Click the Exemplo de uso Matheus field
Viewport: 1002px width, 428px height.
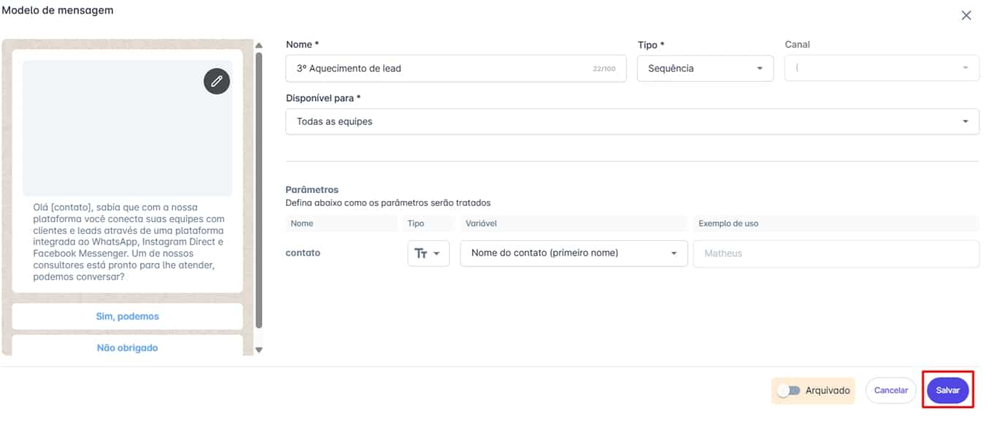[836, 253]
